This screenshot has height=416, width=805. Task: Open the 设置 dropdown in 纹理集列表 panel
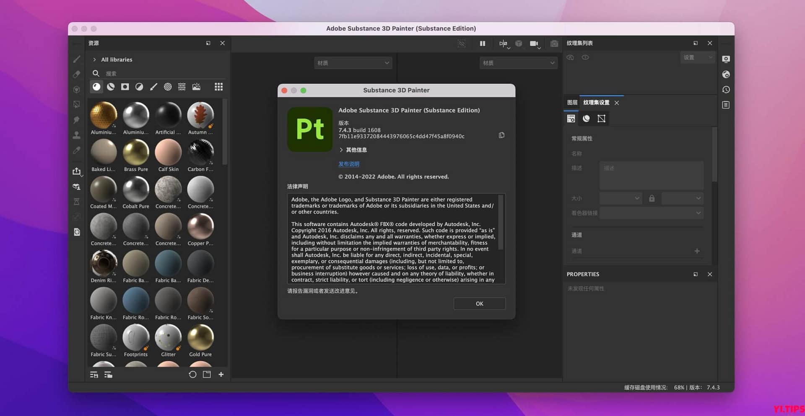[697, 57]
